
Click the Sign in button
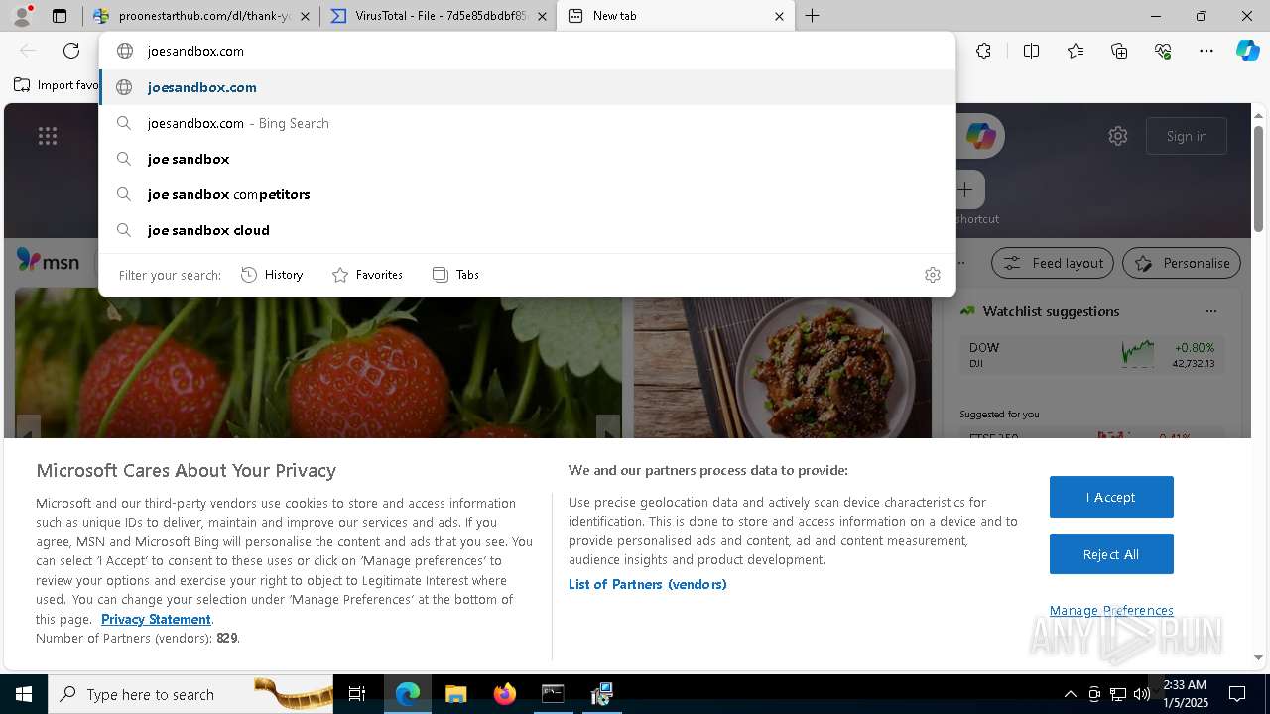(x=1187, y=136)
